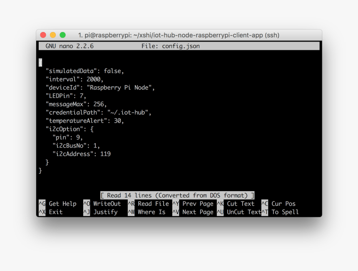
Task: Maximize the terminal with green button
Action: (x=62, y=35)
